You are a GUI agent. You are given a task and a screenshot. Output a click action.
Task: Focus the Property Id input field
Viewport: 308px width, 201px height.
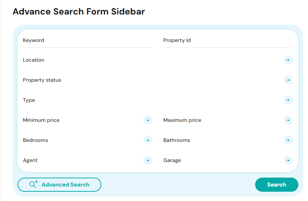click(228, 40)
